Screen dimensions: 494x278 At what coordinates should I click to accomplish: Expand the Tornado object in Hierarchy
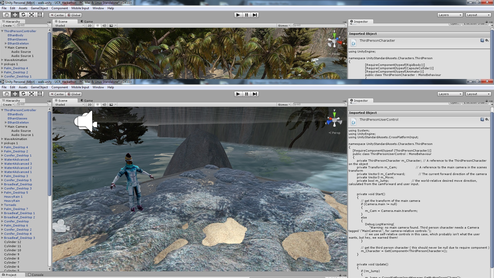[2, 205]
